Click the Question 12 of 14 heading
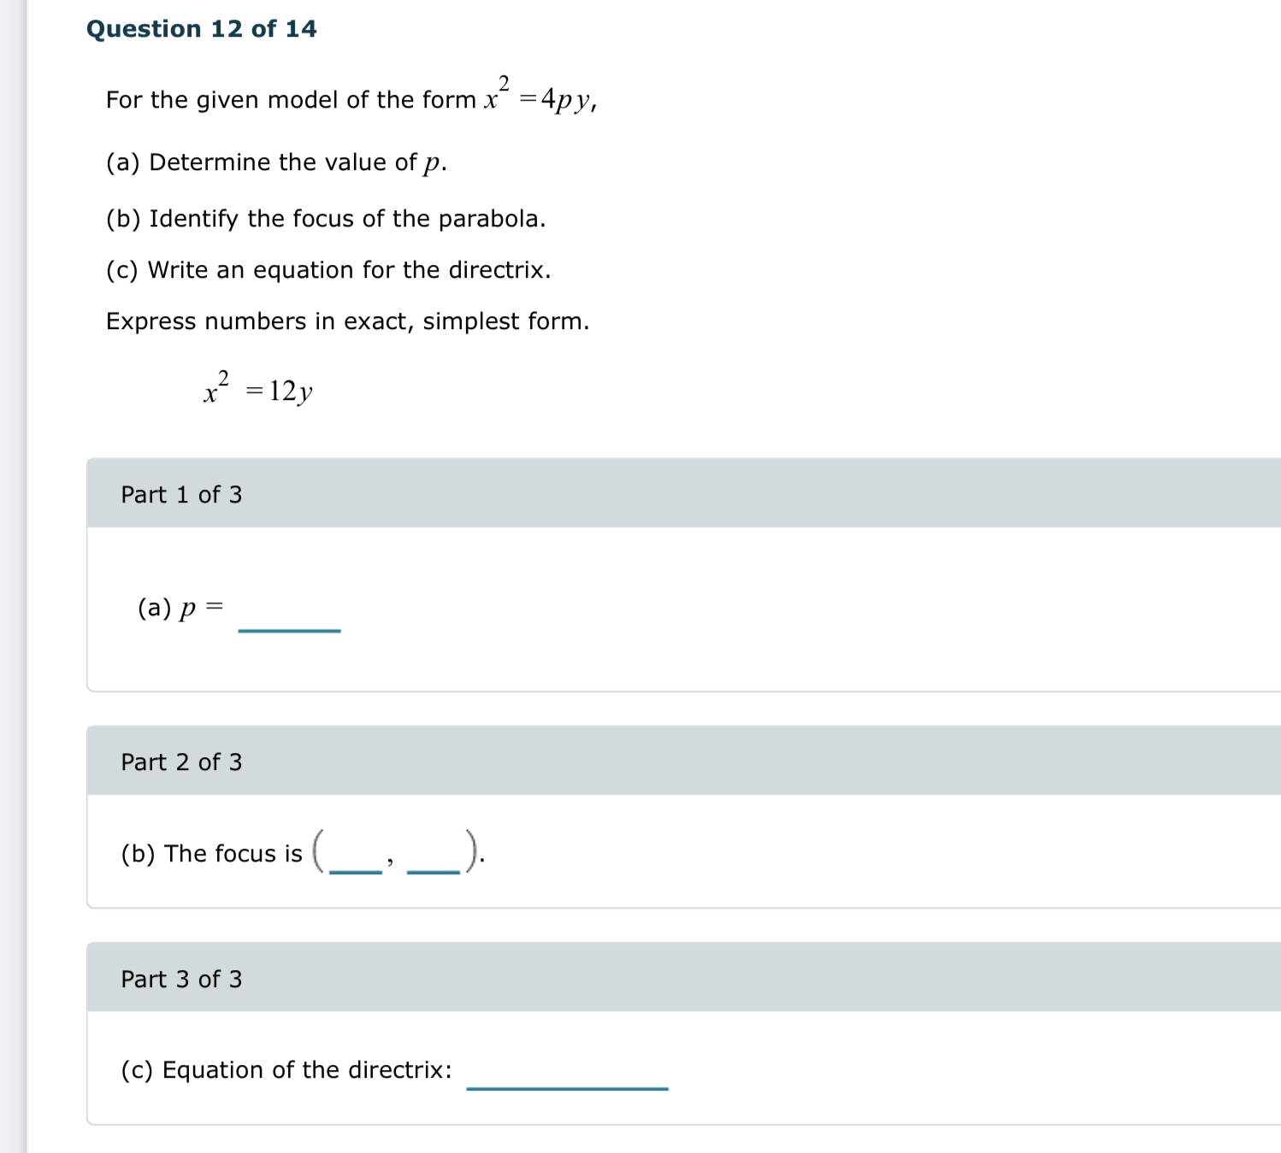This screenshot has height=1153, width=1281. [x=201, y=28]
